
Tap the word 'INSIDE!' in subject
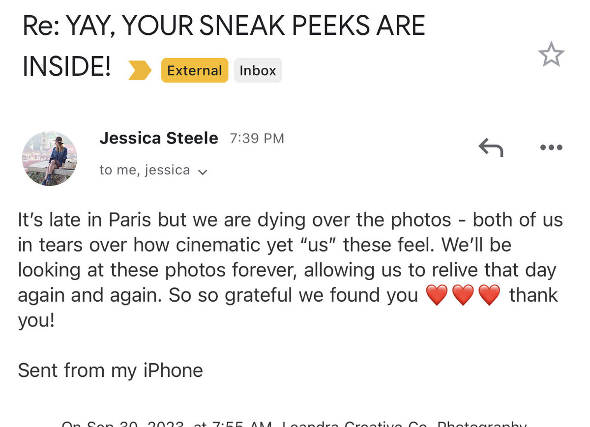[x=67, y=68]
